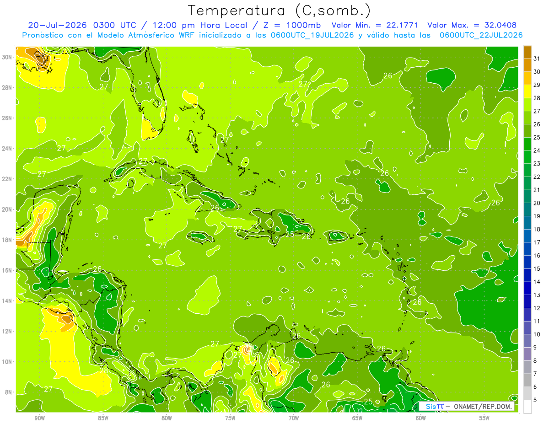The image size is (549, 424).
Task: Click the blue "Sis" logo text
Action: click(431, 406)
